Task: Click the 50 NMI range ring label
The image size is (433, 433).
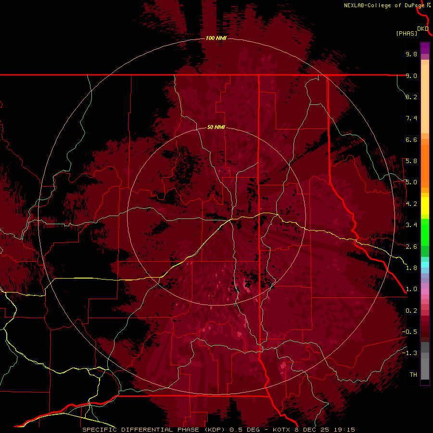Action: click(216, 127)
